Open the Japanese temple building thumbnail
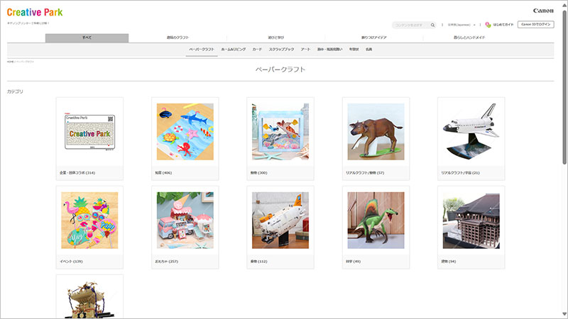Screen dimensions: 568x319 point(471,220)
